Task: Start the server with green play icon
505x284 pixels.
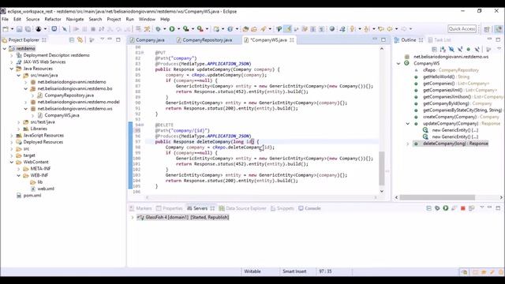Action: pyautogui.click(x=446, y=208)
